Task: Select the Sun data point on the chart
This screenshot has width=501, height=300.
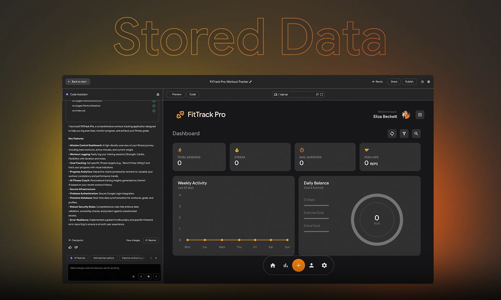Action: pos(287,240)
